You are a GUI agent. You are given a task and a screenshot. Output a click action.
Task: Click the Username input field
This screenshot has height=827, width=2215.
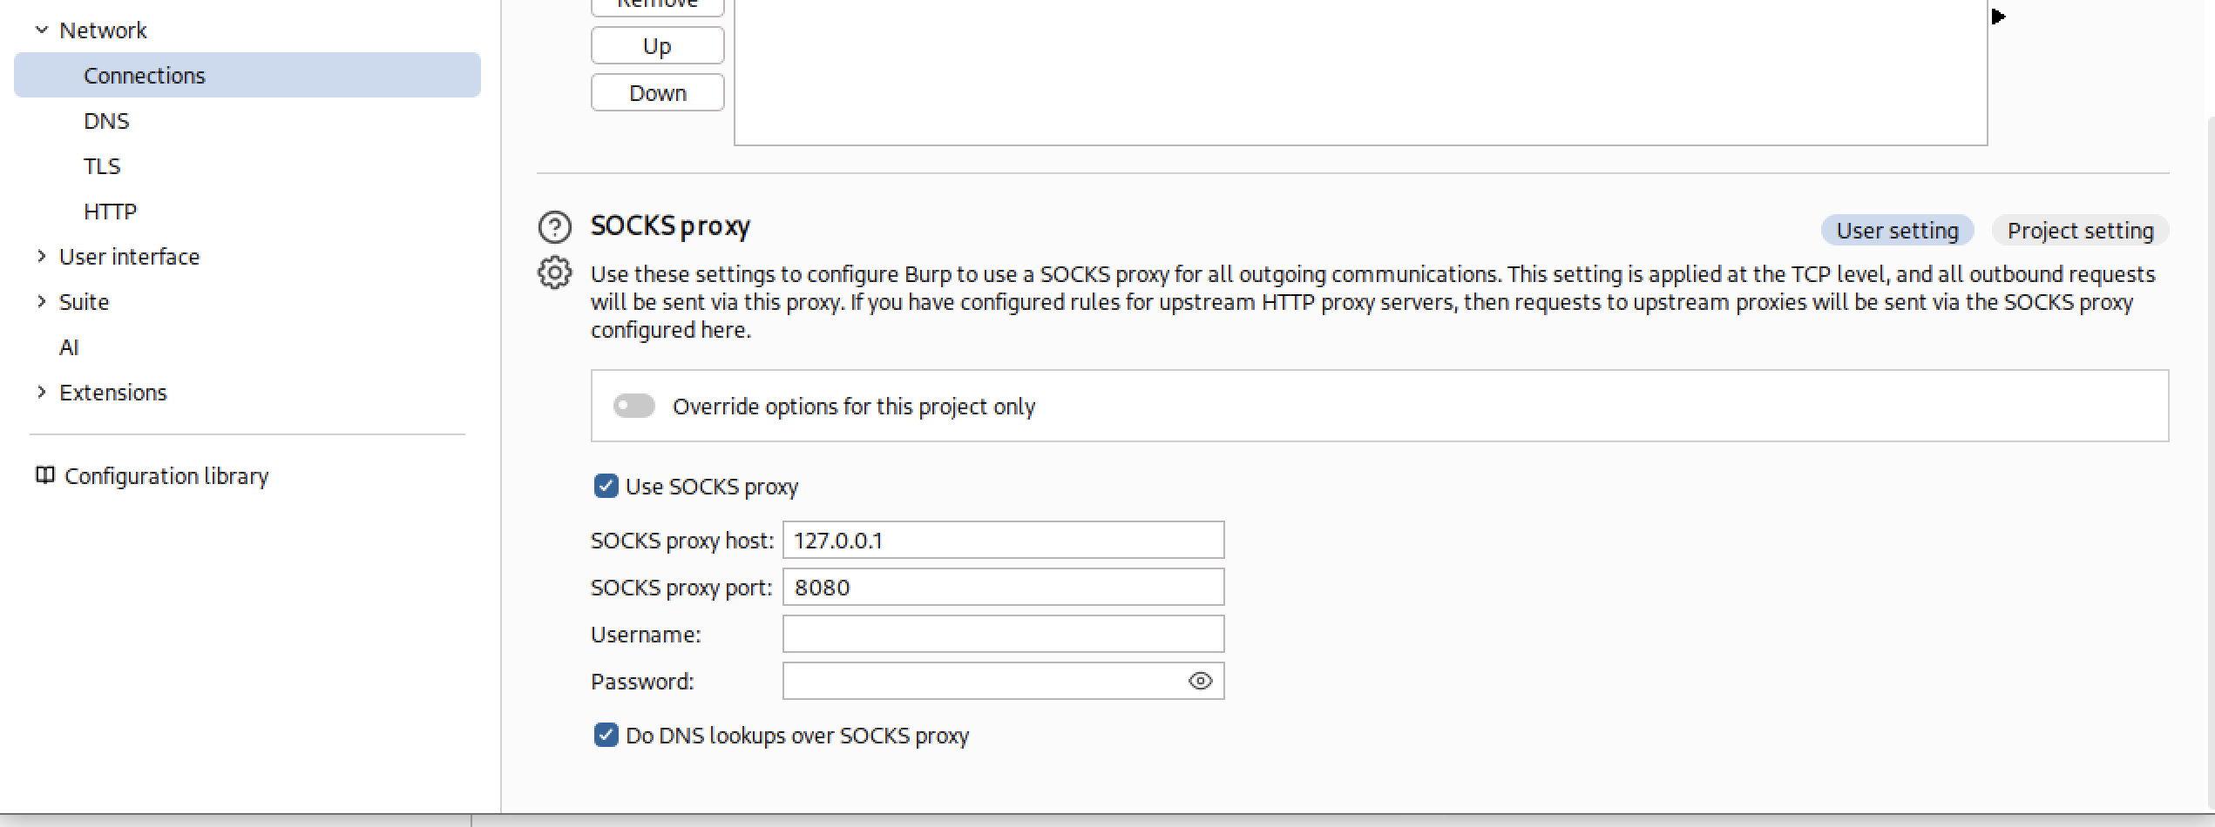pyautogui.click(x=1003, y=634)
